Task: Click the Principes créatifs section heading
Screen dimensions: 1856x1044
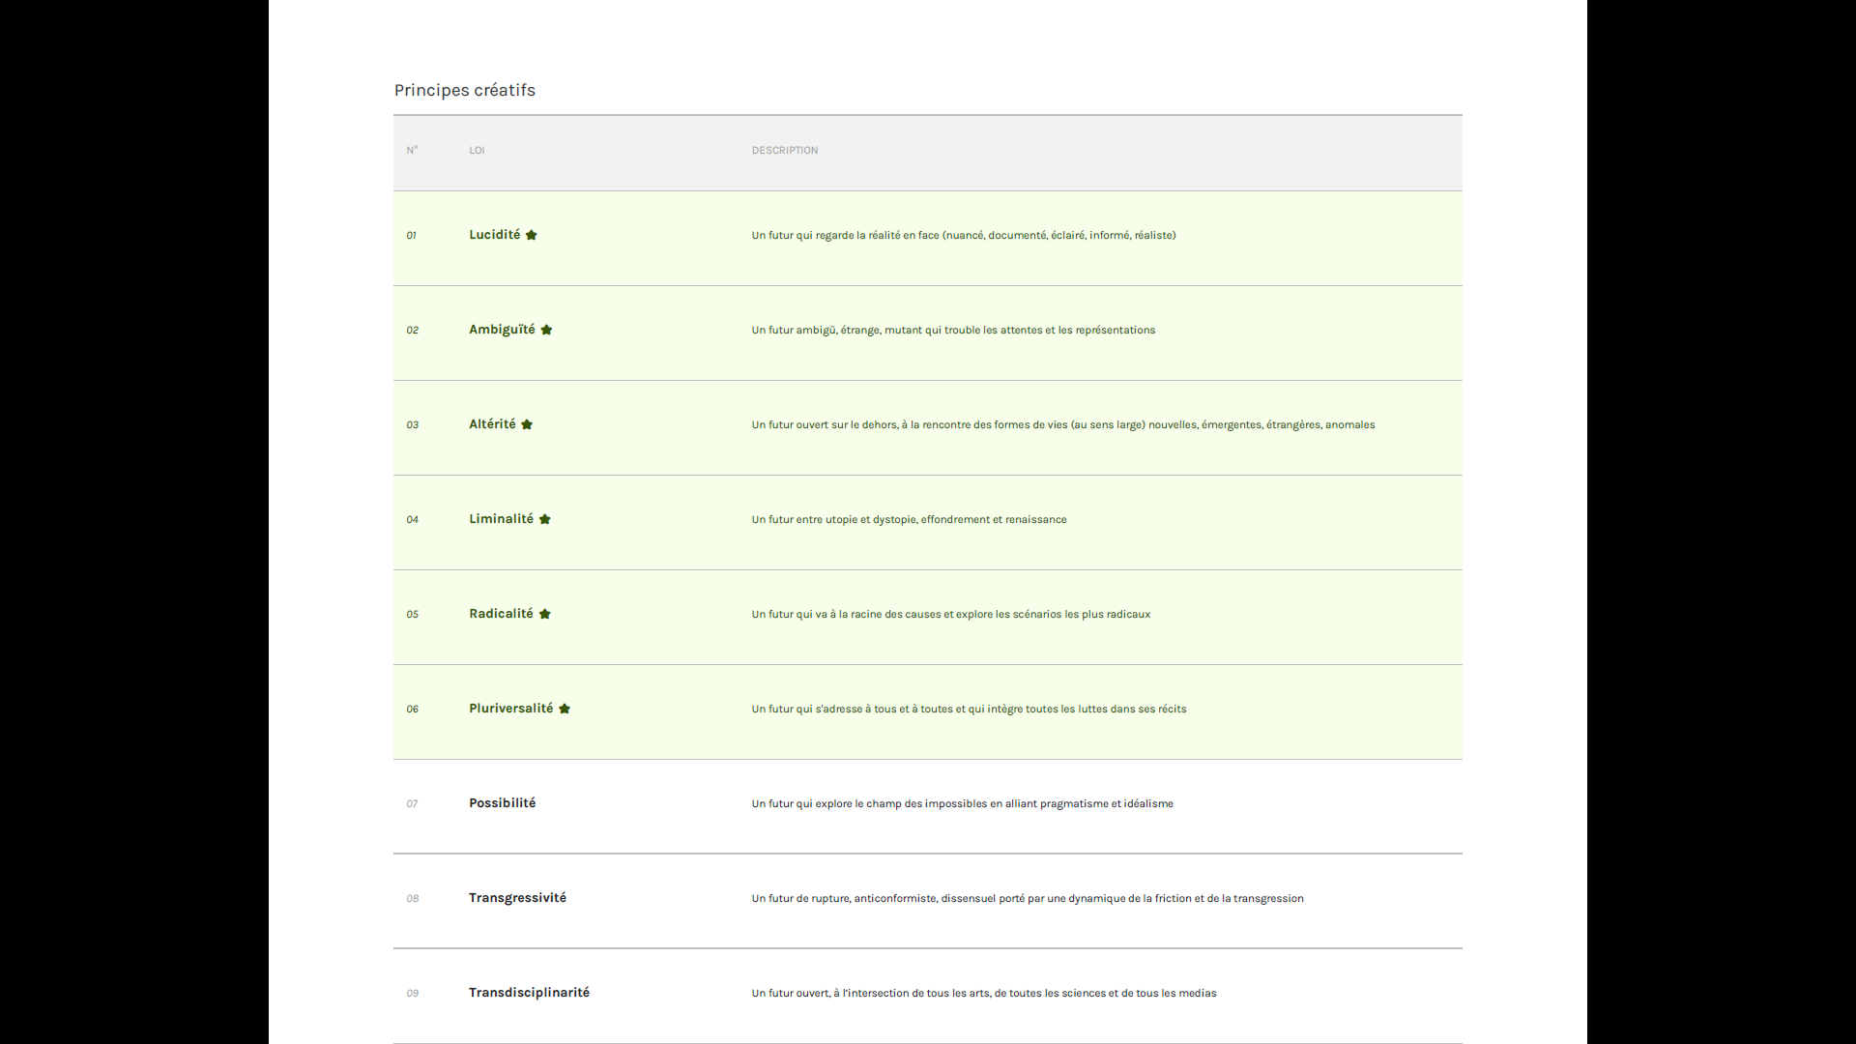Action: coord(464,90)
